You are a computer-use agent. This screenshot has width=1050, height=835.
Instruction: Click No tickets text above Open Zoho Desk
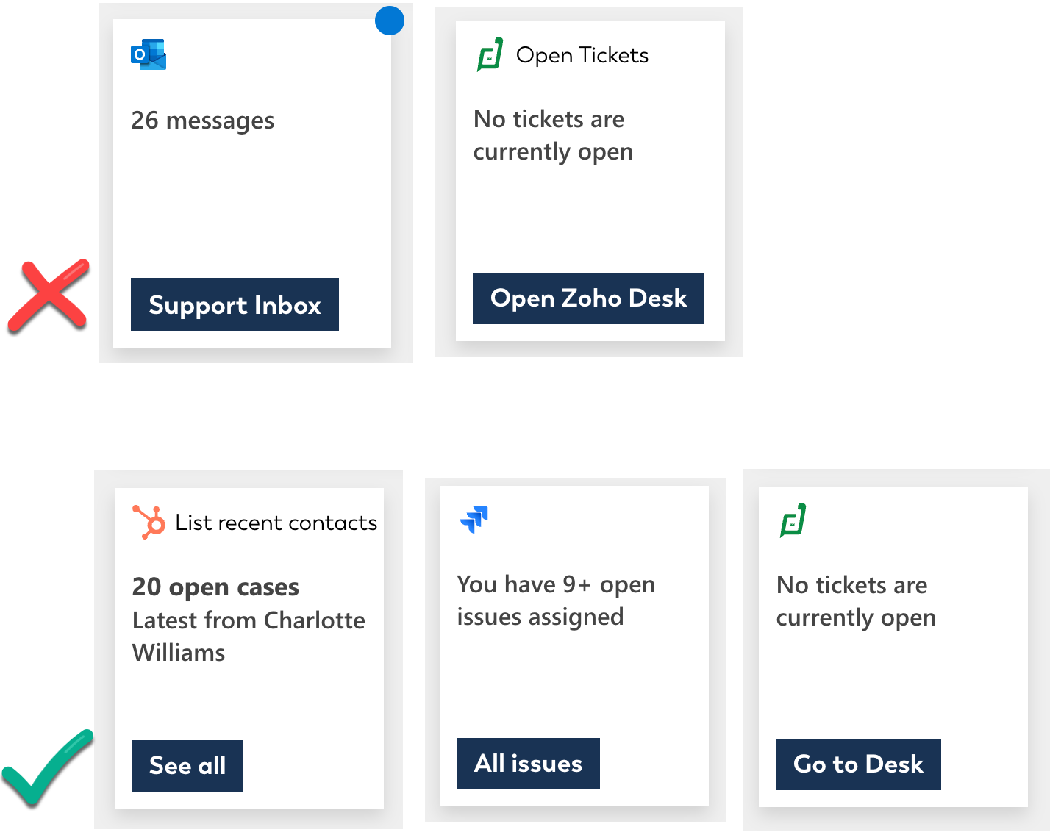click(x=553, y=135)
